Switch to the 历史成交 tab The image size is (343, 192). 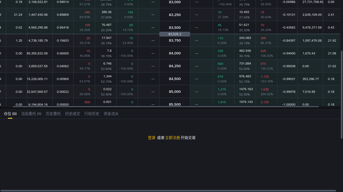[x=73, y=114]
